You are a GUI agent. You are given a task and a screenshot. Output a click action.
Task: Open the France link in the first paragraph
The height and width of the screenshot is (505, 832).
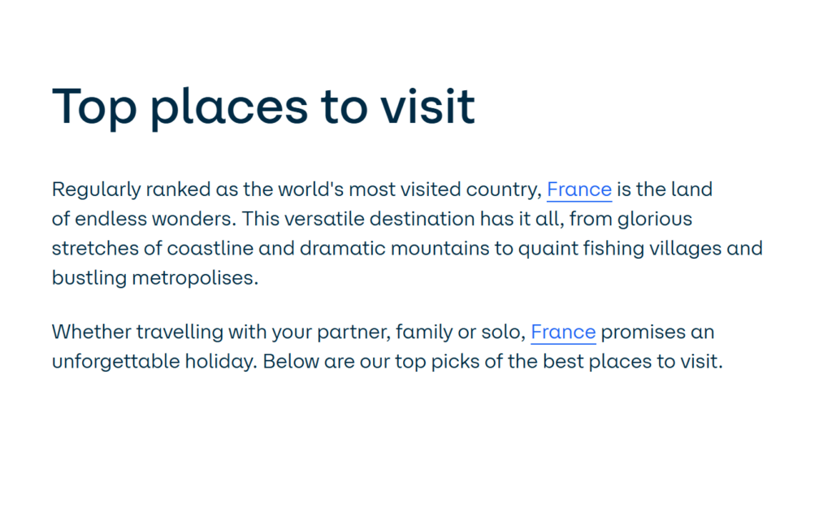click(x=578, y=190)
